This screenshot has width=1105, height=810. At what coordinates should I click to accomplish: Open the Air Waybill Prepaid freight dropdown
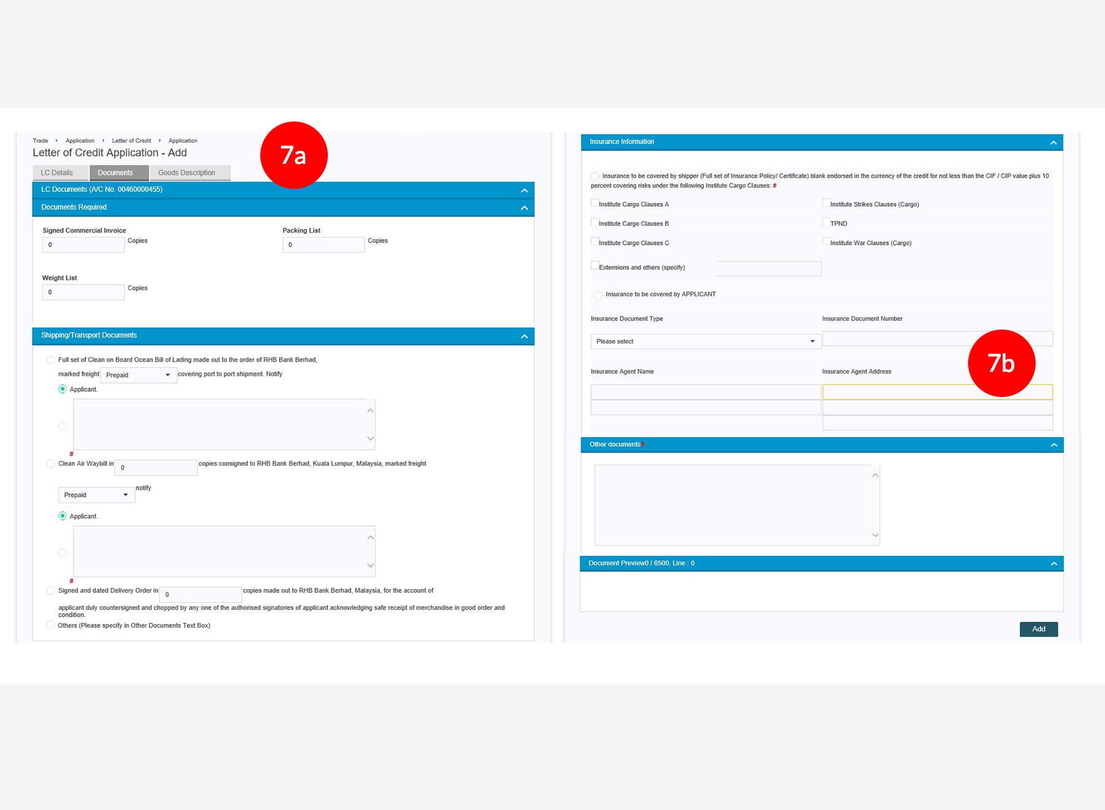(96, 495)
